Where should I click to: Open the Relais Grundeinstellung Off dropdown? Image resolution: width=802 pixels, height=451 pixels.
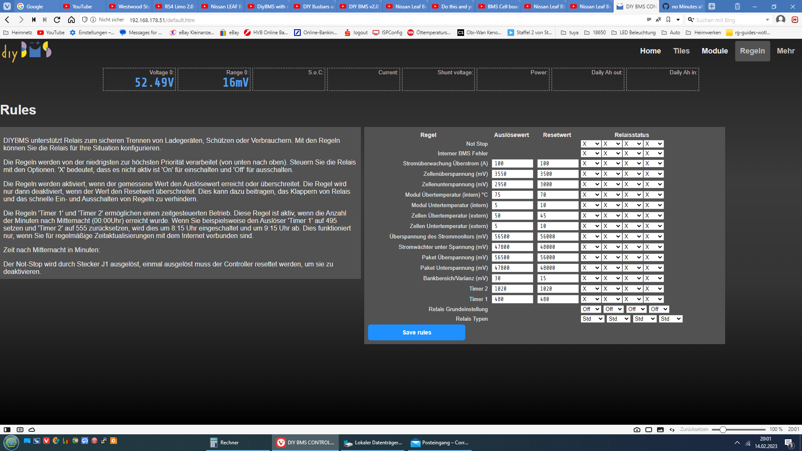pos(590,309)
